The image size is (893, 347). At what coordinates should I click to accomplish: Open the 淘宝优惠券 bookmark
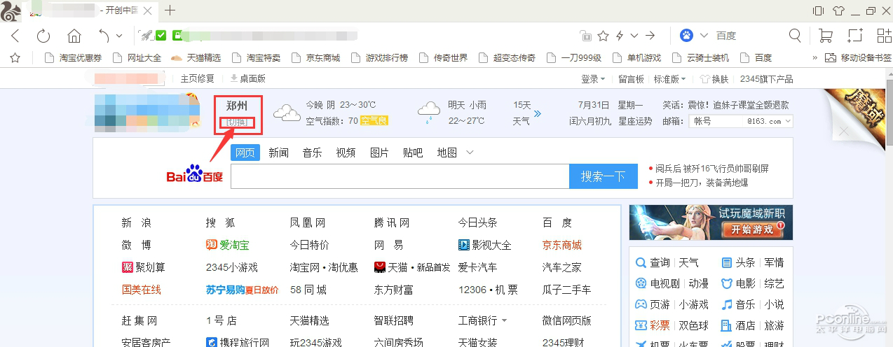[74, 58]
